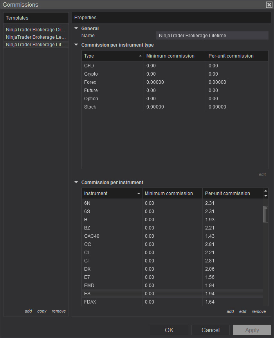Select the Future type row
The image size is (274, 338).
coord(175,90)
